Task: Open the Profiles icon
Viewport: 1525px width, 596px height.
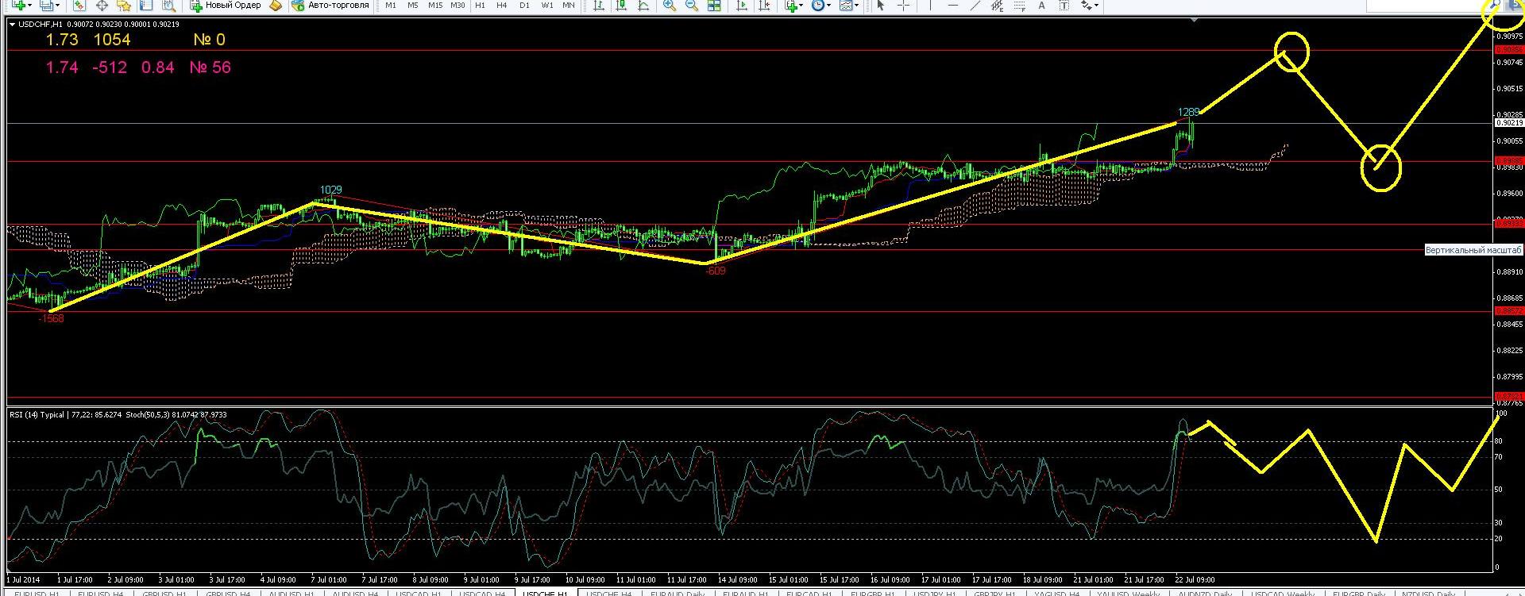Action: point(47,6)
